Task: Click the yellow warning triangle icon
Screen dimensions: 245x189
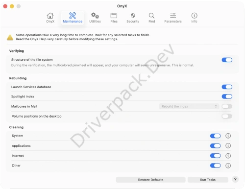Action: [x=10, y=37]
